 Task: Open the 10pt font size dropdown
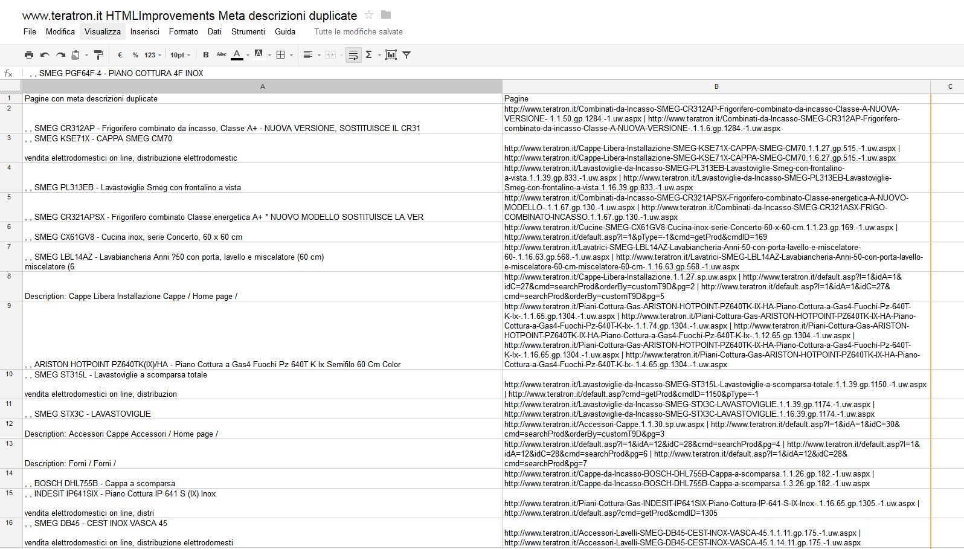tap(180, 55)
